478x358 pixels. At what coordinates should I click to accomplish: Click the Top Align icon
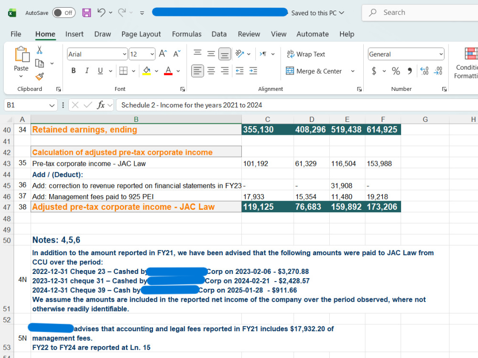pyautogui.click(x=197, y=53)
